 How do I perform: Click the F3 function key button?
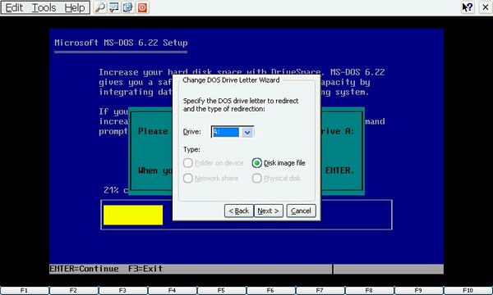coord(123,291)
